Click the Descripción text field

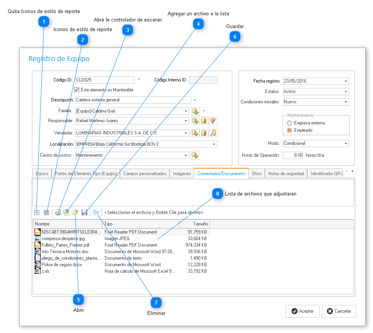pos(133,100)
